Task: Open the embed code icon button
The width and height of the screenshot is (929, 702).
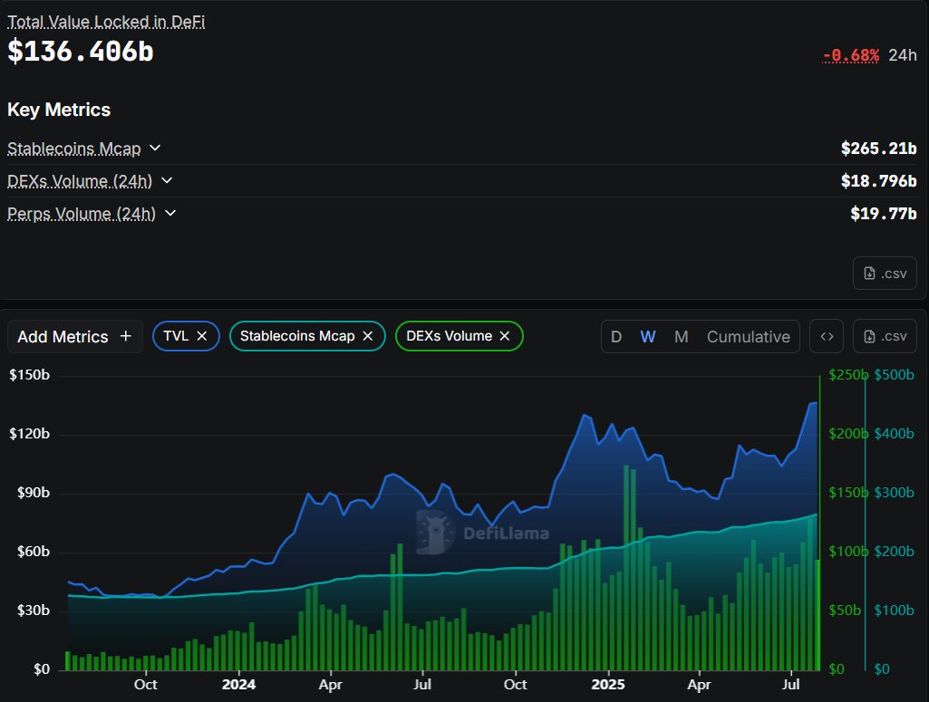Action: pyautogui.click(x=827, y=336)
